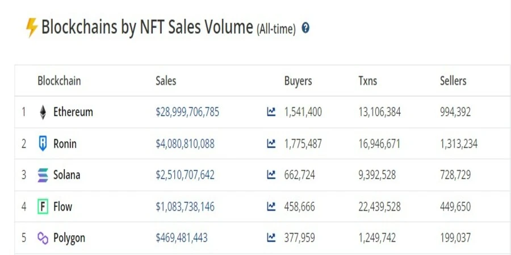The width and height of the screenshot is (511, 255).
Task: Click the Solana logo icon
Action: click(x=43, y=175)
